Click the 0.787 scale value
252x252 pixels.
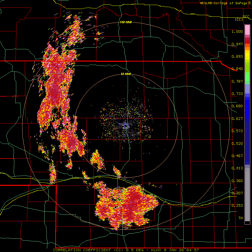[237, 81]
